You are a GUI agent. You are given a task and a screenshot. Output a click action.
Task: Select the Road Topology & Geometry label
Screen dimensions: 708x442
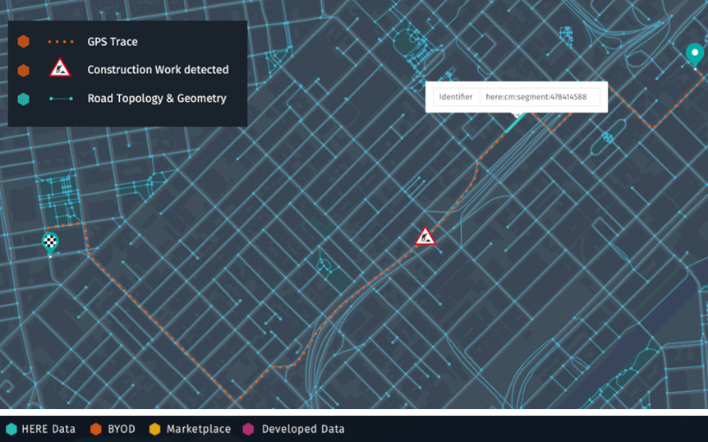157,99
